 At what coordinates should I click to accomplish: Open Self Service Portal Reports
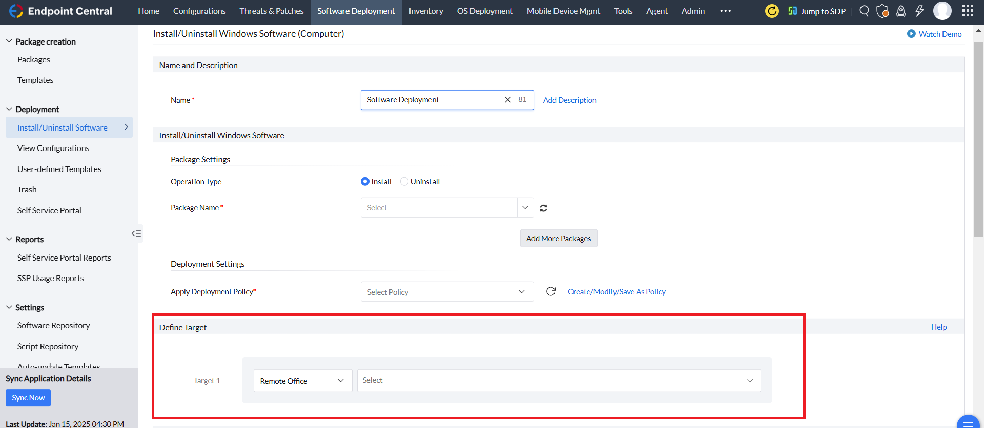[64, 258]
